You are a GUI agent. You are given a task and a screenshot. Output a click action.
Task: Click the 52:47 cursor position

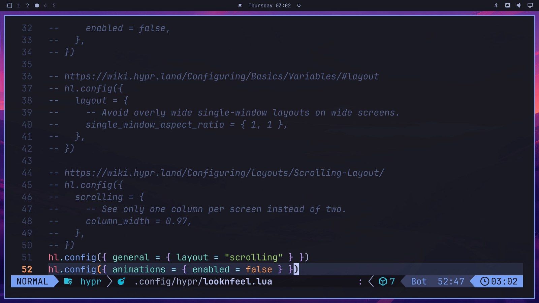pos(451,281)
